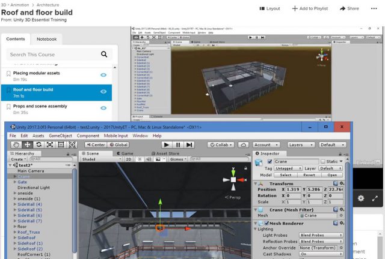
Task: Open the GameObject menu
Action: coord(60,135)
